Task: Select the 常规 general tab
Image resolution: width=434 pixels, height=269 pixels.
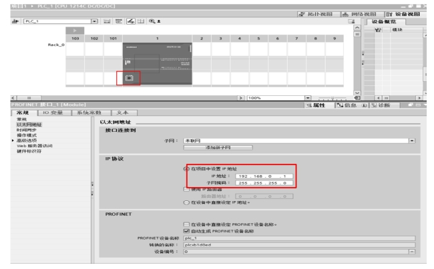Action: [x=23, y=113]
